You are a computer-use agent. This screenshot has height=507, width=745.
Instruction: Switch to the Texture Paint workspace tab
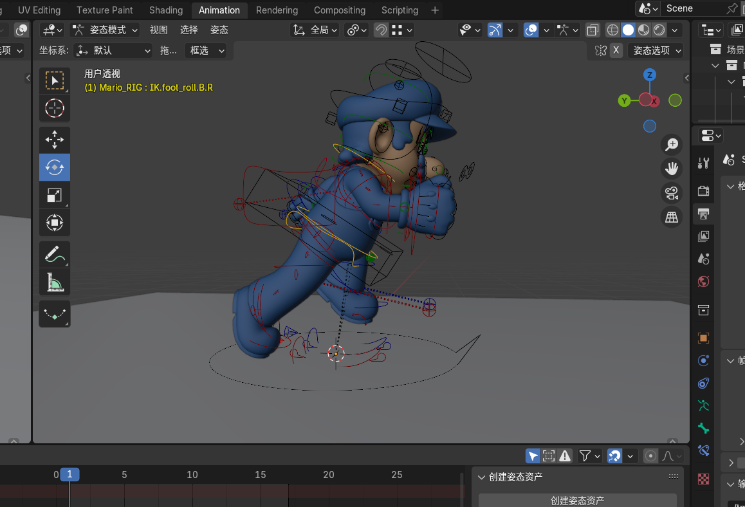(x=104, y=10)
